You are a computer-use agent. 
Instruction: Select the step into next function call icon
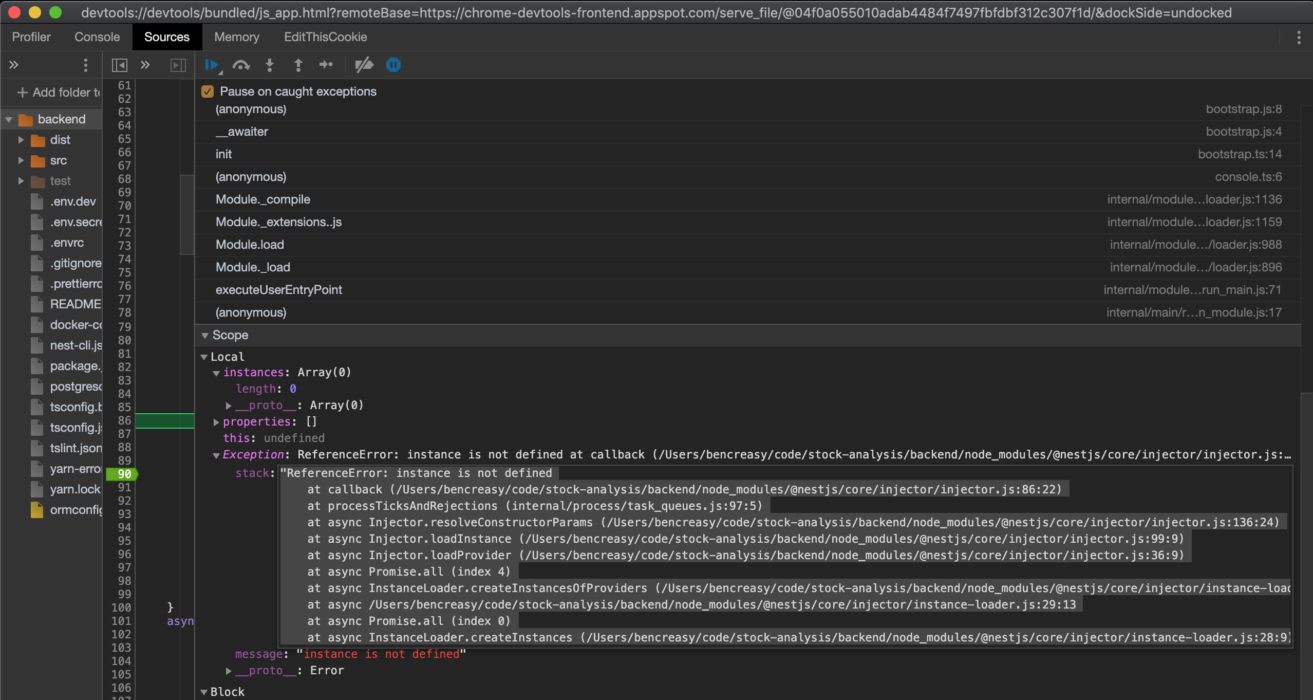pos(270,65)
